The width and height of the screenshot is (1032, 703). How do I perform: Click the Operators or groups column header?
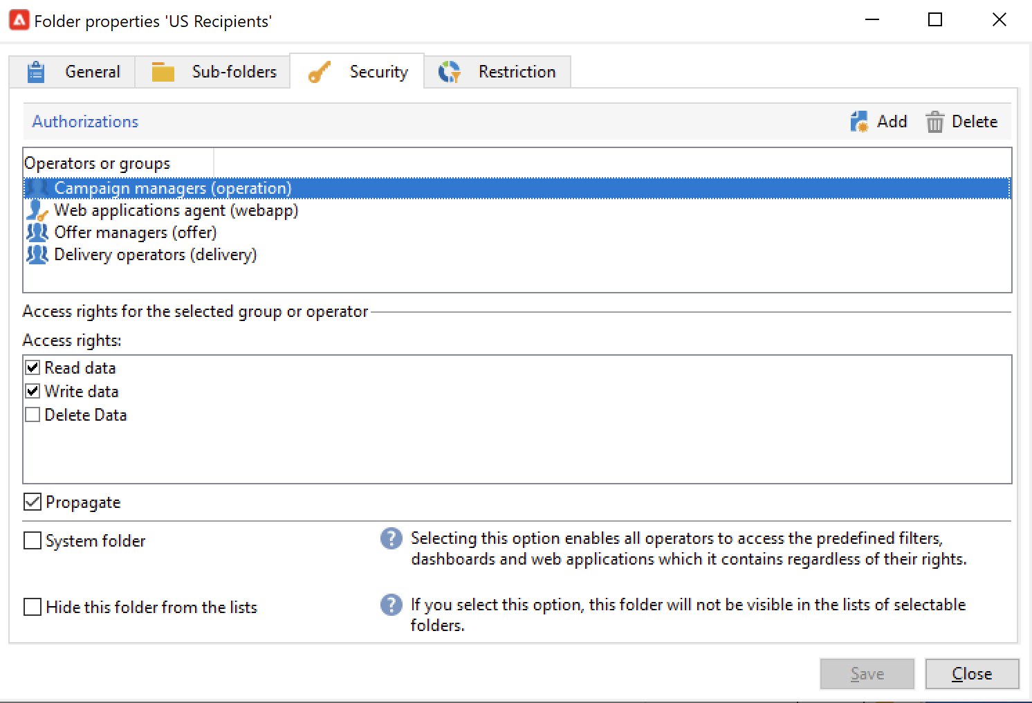(118, 163)
